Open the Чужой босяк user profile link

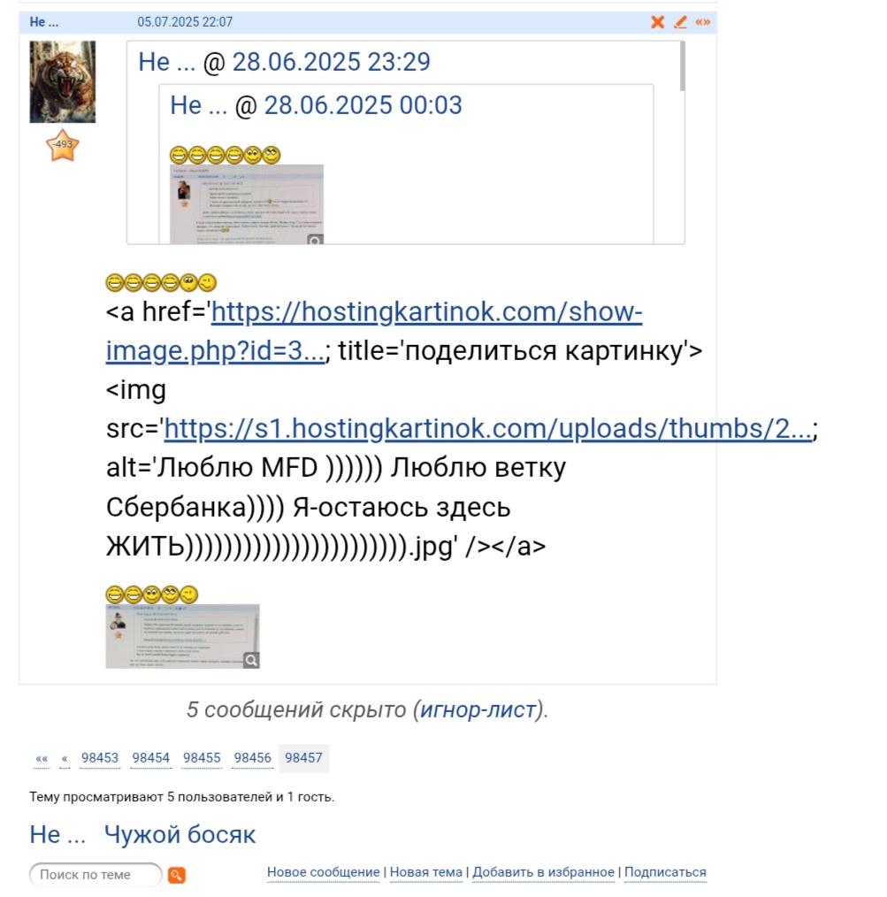click(x=180, y=835)
